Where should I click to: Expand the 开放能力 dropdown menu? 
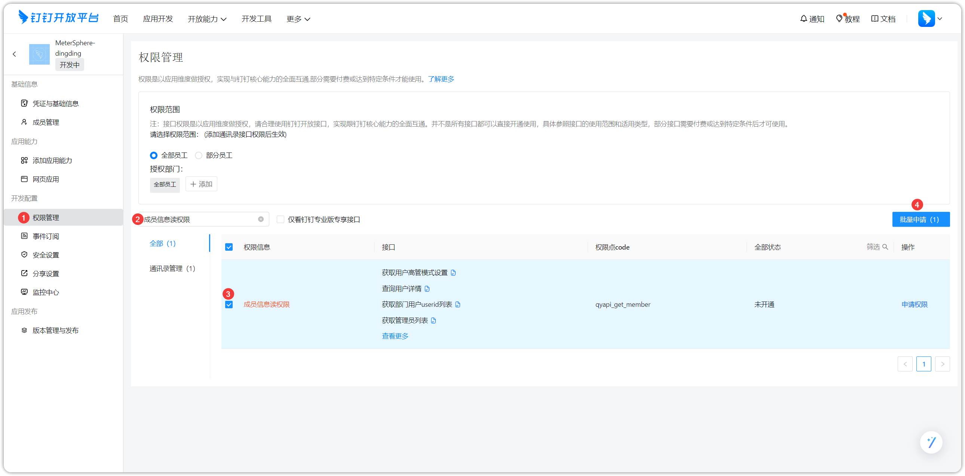click(x=207, y=19)
